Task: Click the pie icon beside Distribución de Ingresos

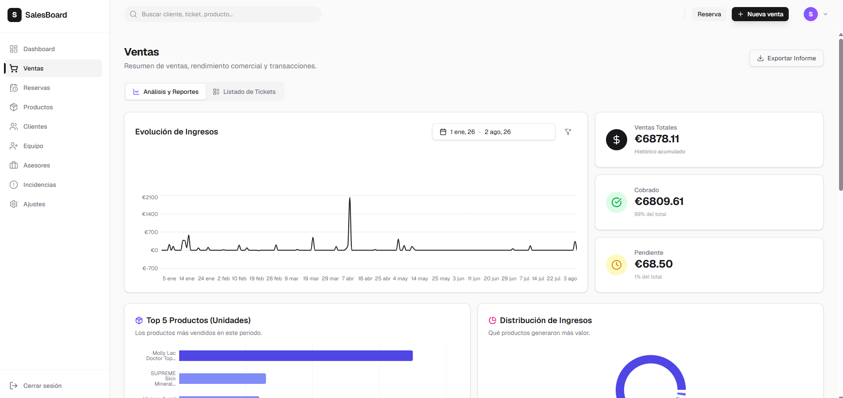Action: 493,320
